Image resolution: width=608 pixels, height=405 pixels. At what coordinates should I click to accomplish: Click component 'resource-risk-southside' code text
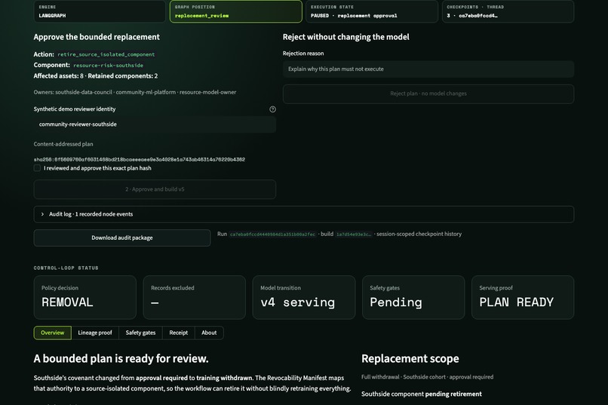click(x=108, y=66)
